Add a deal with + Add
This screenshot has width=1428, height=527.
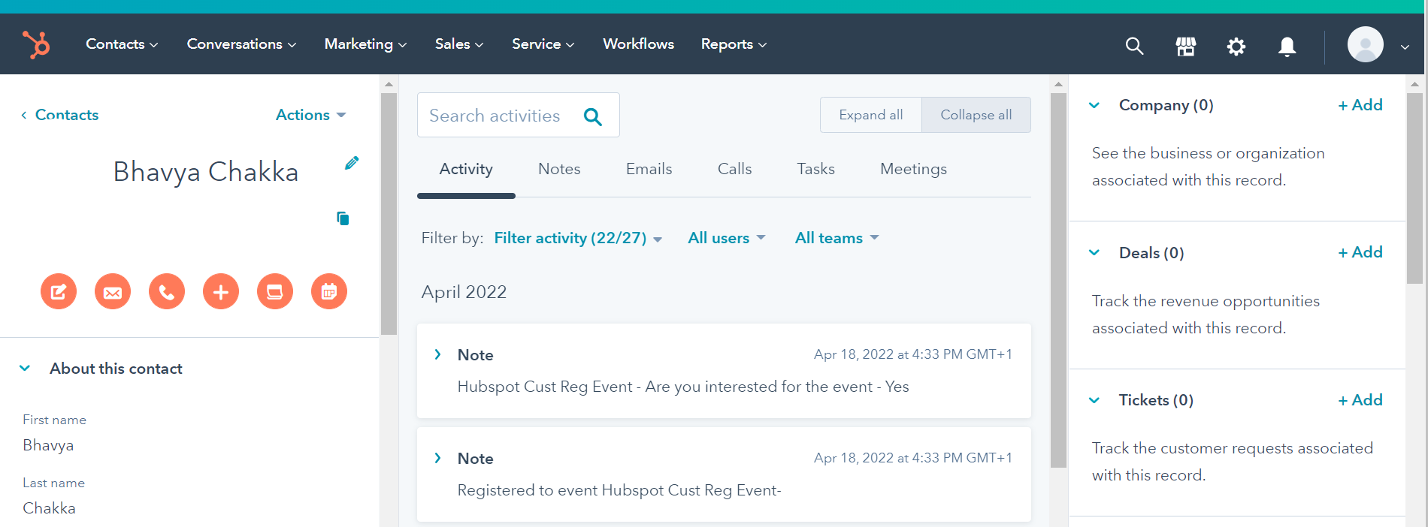click(1360, 252)
